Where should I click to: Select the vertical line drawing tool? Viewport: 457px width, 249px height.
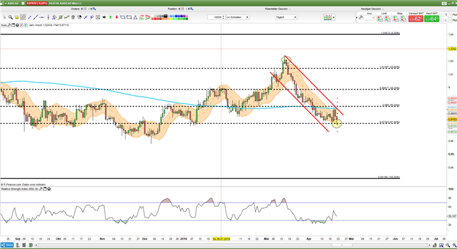click(48, 17)
